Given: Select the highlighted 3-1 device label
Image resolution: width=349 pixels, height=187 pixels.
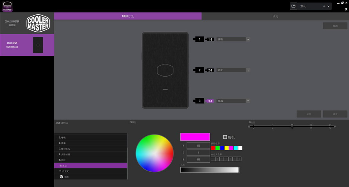Looking at the screenshot, I should tap(210, 101).
